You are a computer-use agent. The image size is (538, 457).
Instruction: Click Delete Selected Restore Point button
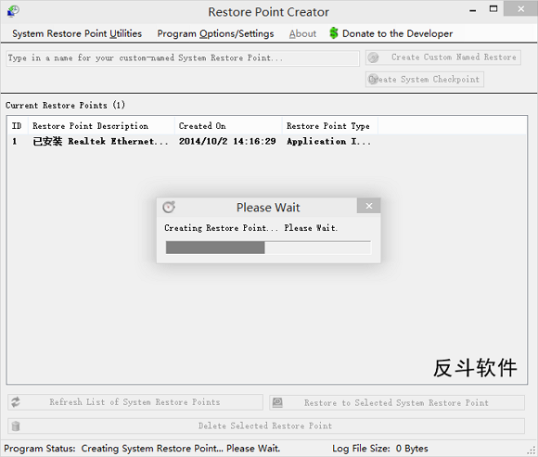(266, 425)
